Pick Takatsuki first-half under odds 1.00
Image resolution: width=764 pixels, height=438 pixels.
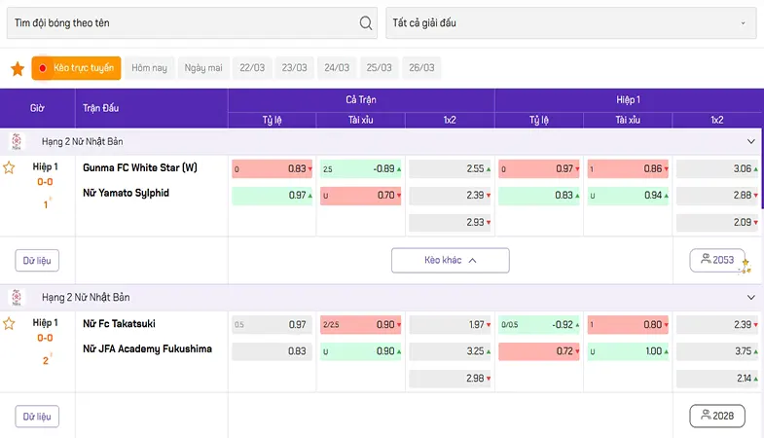pos(628,351)
